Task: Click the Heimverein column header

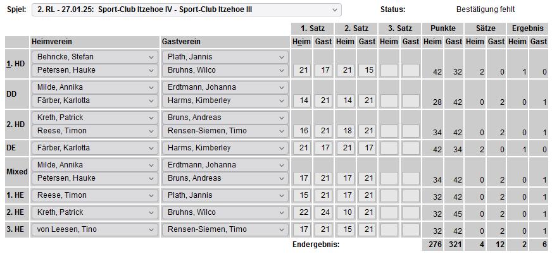Action: pos(94,41)
